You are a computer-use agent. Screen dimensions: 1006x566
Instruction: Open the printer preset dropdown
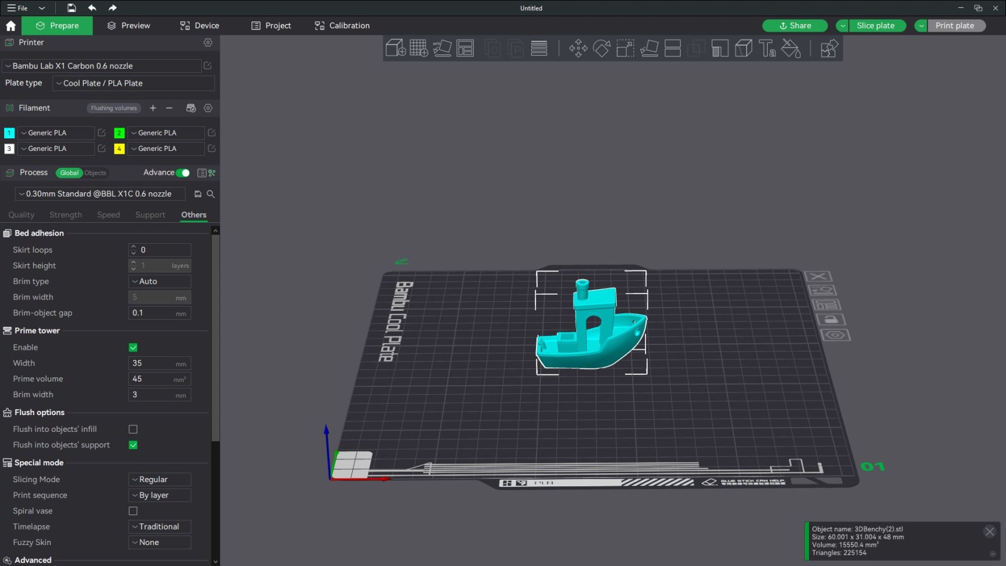point(102,66)
